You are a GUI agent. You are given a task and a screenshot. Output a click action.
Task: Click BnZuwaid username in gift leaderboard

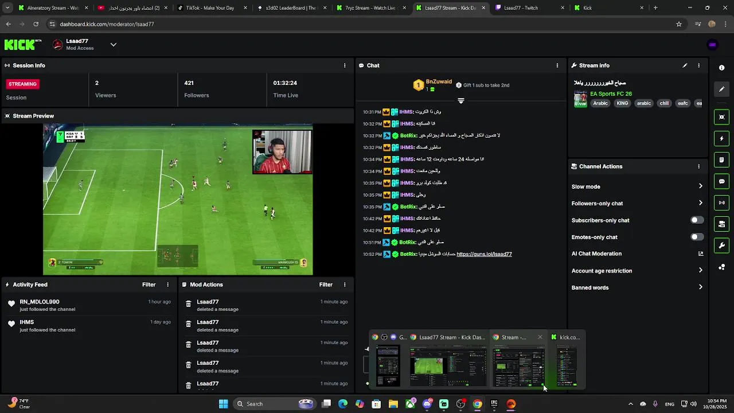coord(439,82)
